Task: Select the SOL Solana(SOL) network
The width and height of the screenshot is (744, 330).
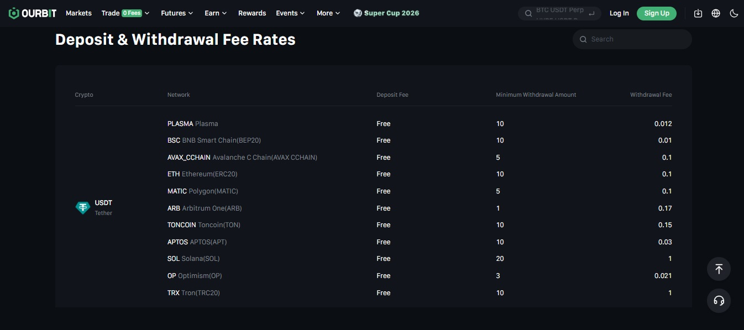Action: pos(193,259)
